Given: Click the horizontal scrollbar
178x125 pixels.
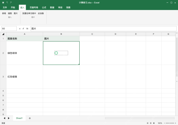Looking at the screenshot, I should click(140, 118).
